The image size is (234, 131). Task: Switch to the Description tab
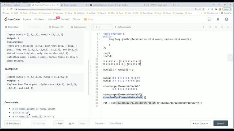tap(12, 27)
